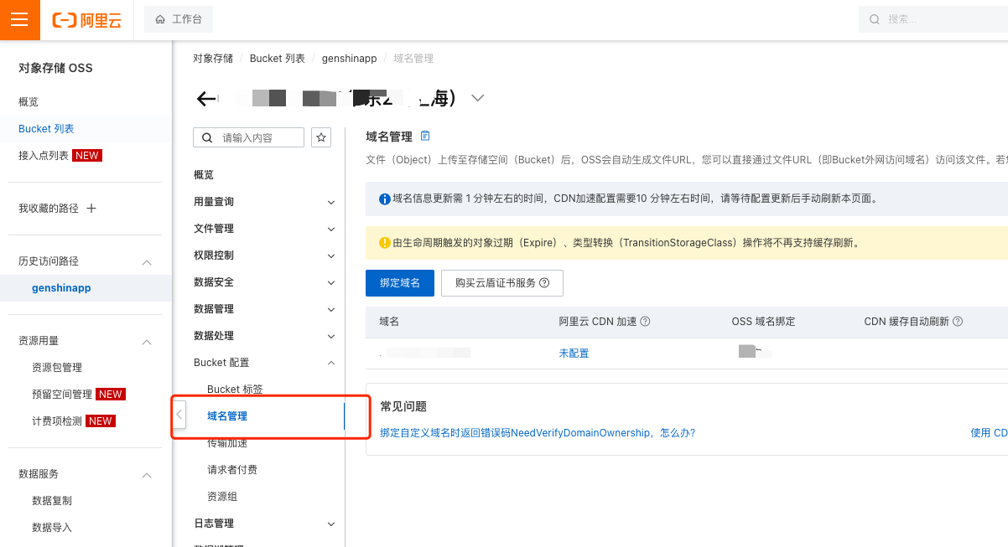Open the NeedVerifyDomainOwnership FAQ link
1008x547 pixels.
tap(538, 433)
